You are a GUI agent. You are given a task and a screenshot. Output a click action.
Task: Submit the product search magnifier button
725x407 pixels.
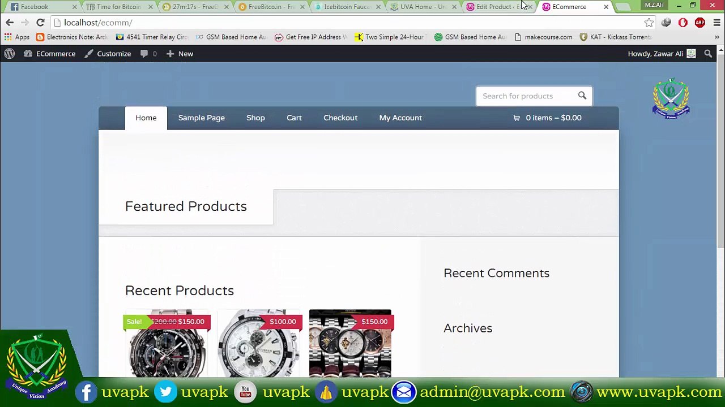click(x=582, y=96)
